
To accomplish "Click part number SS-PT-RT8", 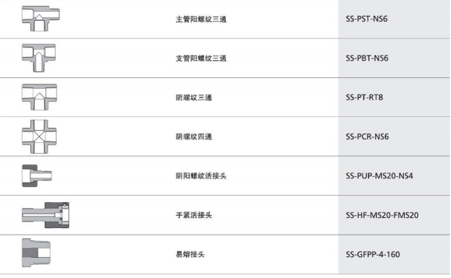I will click(364, 97).
